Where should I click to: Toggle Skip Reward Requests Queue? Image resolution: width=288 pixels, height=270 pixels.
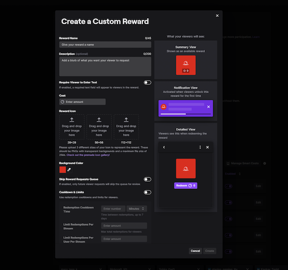coord(147,179)
